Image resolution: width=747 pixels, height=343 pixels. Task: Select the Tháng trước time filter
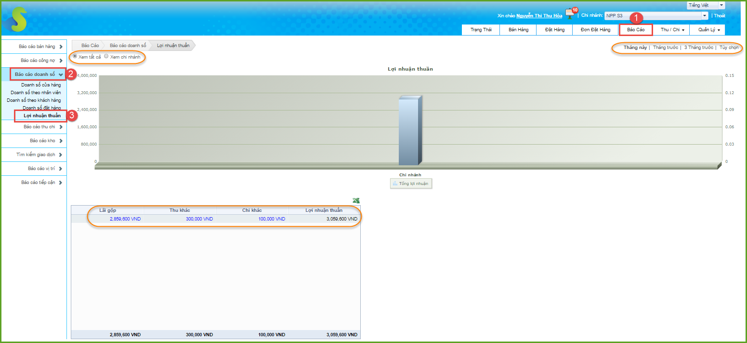(x=665, y=48)
